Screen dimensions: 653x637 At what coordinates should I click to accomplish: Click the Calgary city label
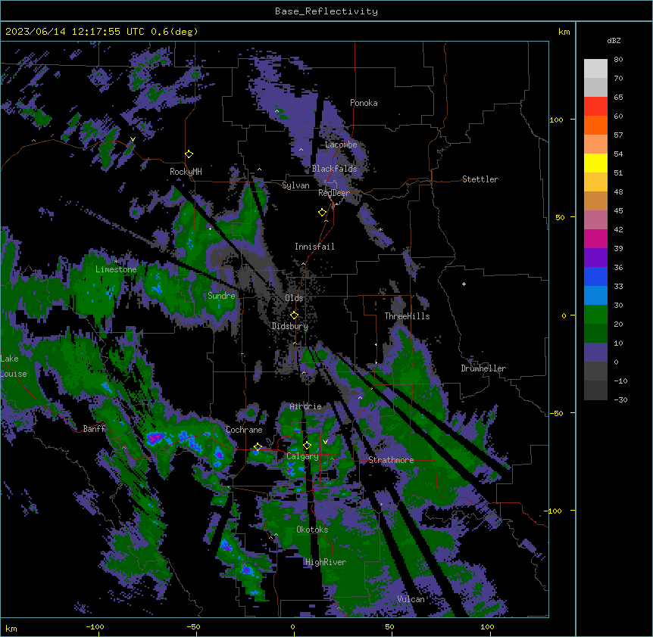click(303, 456)
